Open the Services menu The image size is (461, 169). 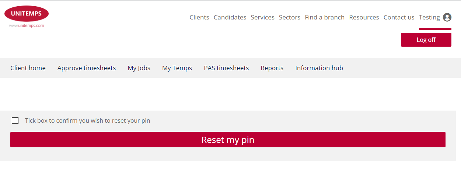pos(262,17)
